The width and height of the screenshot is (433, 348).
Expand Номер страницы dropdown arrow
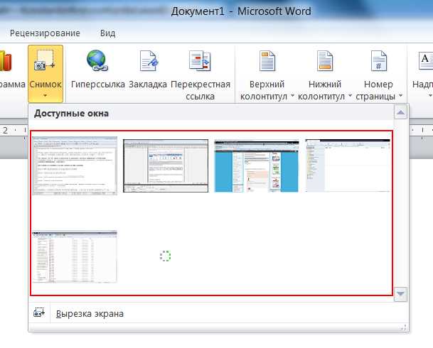[x=400, y=96]
